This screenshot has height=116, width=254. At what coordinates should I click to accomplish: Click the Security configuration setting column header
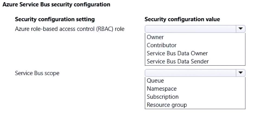coord(55,19)
